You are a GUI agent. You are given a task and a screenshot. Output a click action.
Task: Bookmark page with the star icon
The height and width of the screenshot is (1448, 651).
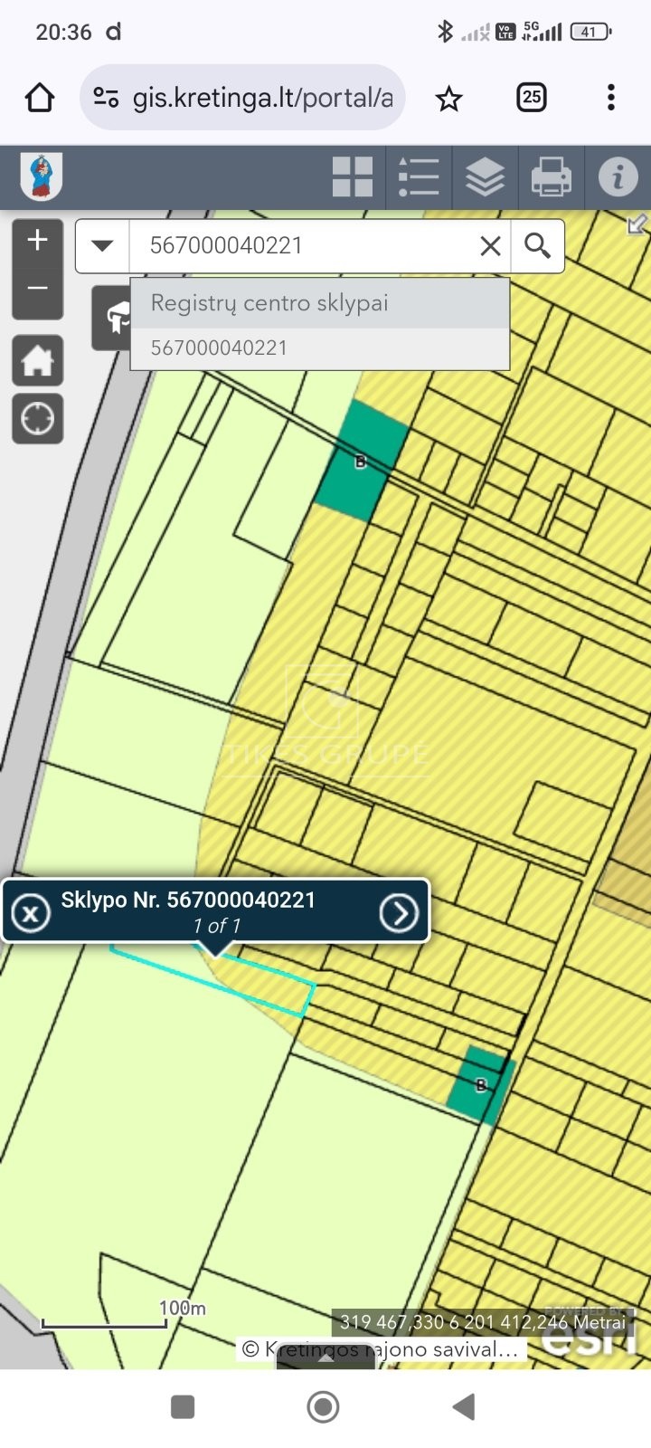coord(448,98)
